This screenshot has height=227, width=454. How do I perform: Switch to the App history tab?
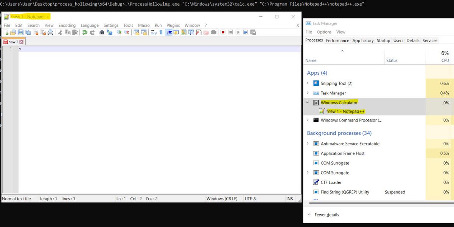coord(363,40)
